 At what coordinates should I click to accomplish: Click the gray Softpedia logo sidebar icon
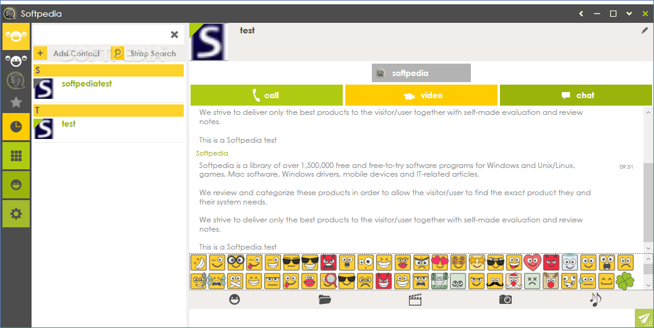pyautogui.click(x=16, y=80)
